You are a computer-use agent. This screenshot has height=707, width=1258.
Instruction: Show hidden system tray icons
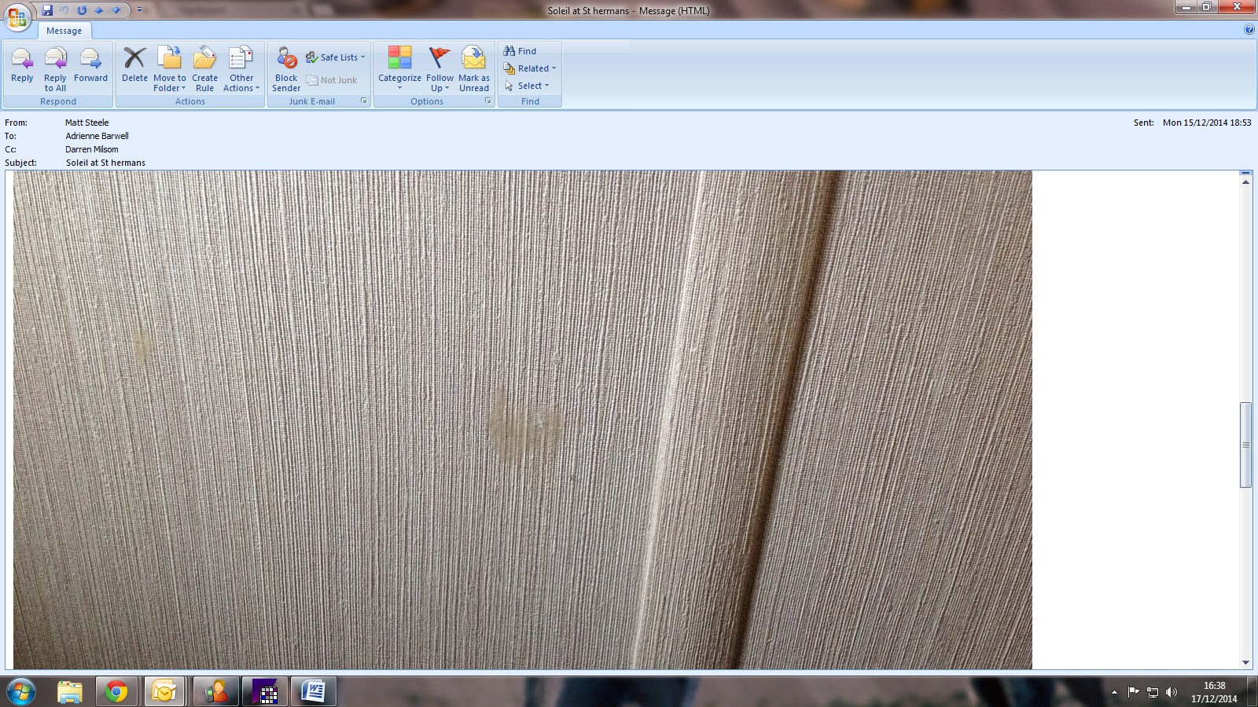tap(1114, 692)
